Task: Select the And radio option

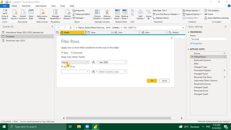Action: (62, 66)
